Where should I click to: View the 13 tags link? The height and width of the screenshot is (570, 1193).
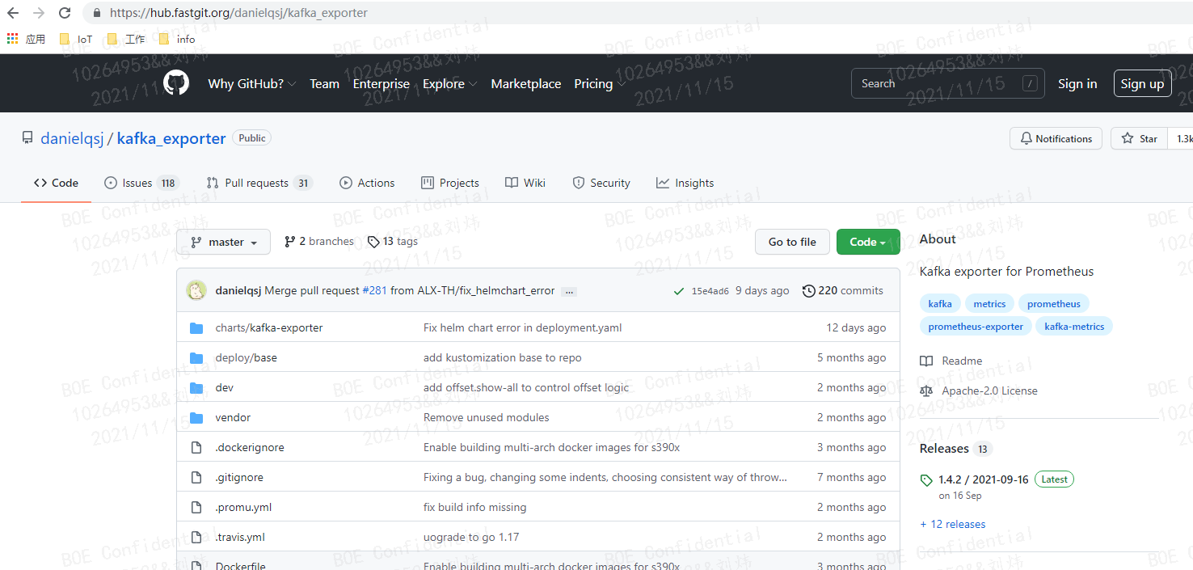392,241
